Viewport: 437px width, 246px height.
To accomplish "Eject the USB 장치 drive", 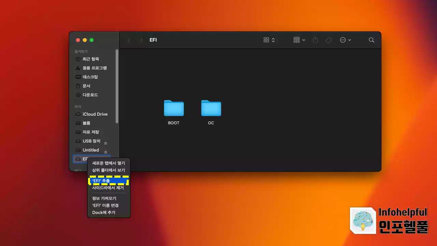I will (105, 143).
